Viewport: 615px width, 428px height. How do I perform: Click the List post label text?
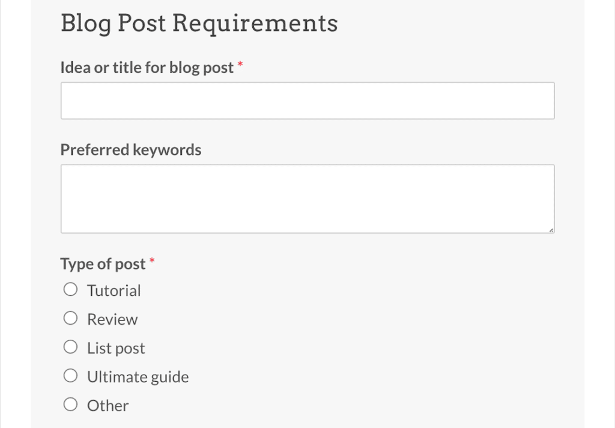(x=115, y=348)
